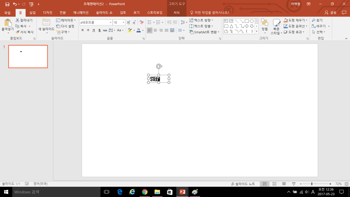Expand the 레이아웃 layout dropdown
Screen dimensions: 350x197
66,20
